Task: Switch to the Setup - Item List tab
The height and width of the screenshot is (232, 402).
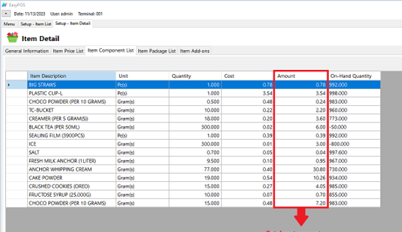Action: point(36,24)
